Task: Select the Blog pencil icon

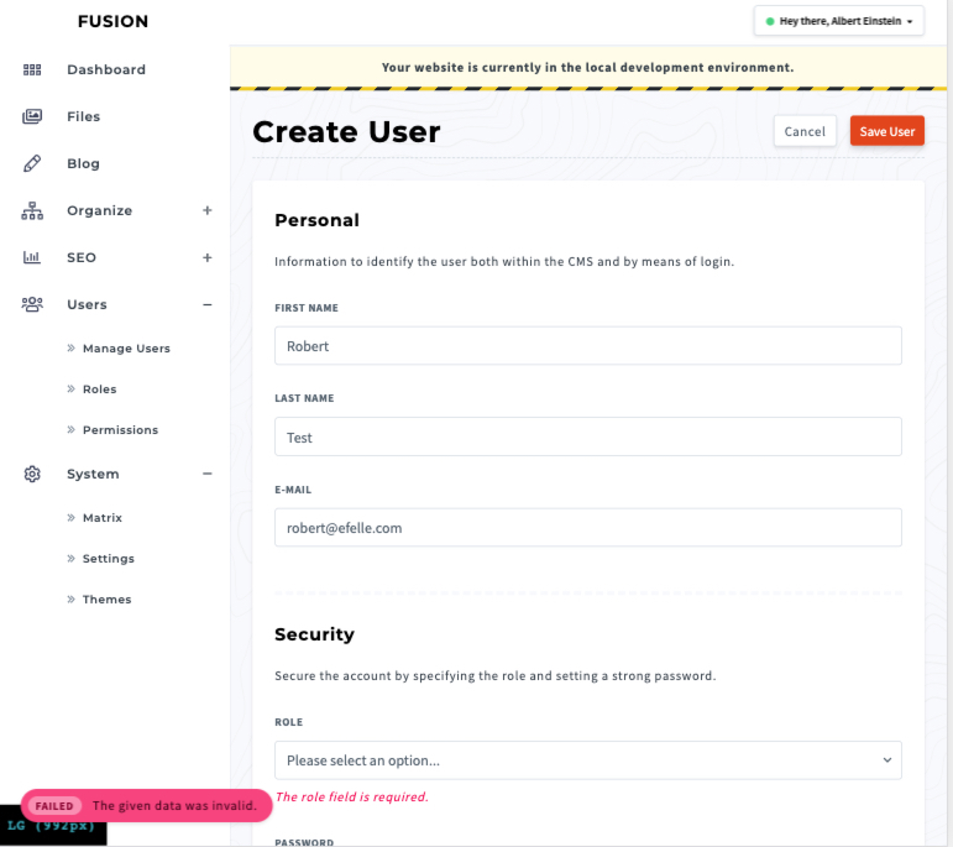Action: point(32,163)
